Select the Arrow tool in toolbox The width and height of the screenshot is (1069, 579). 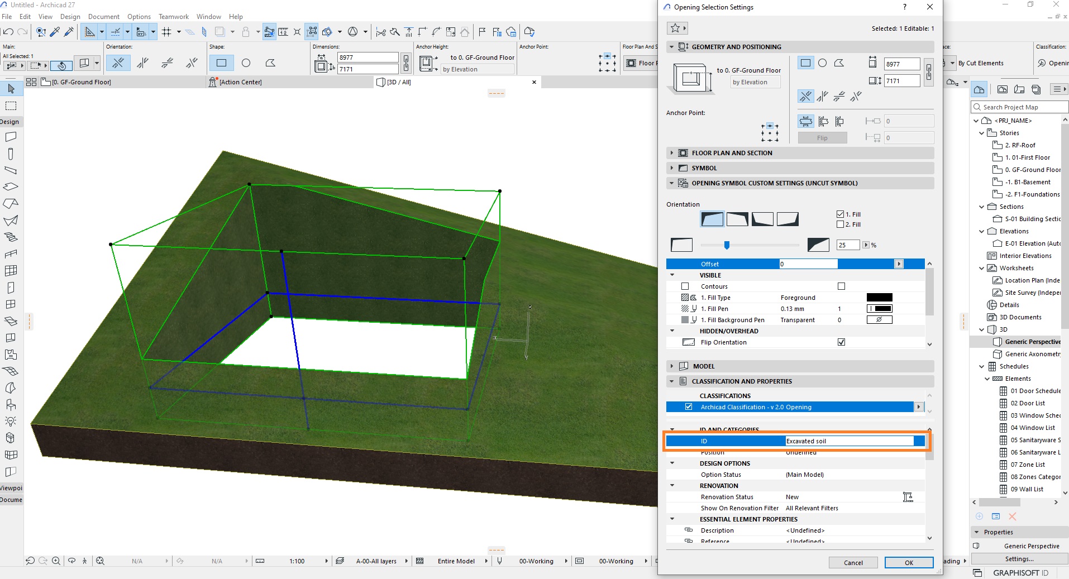click(x=11, y=89)
